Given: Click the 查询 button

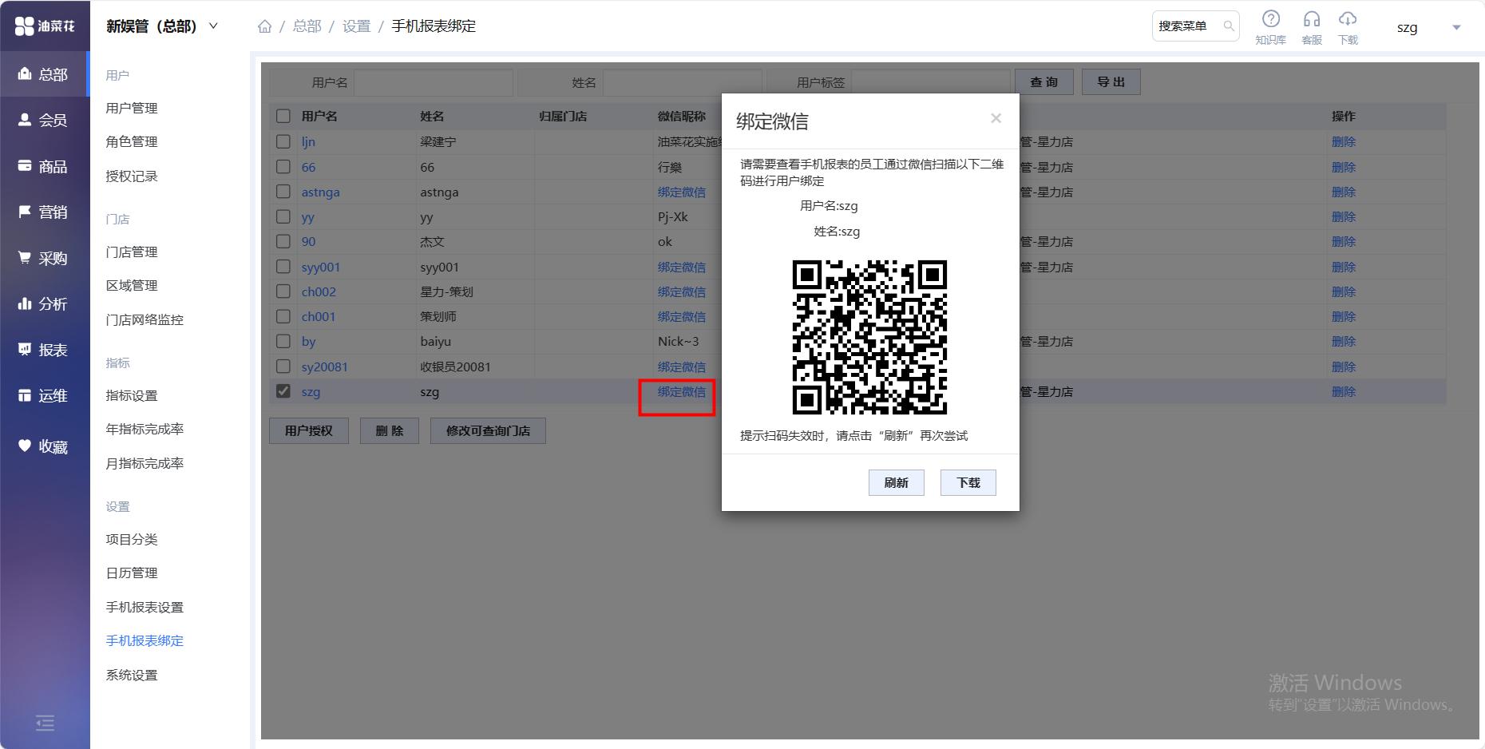Looking at the screenshot, I should coord(1043,81).
